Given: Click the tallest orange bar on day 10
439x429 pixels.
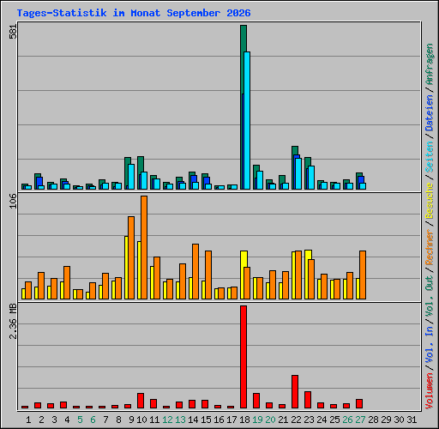Looking at the screenshot, I should (144, 248).
